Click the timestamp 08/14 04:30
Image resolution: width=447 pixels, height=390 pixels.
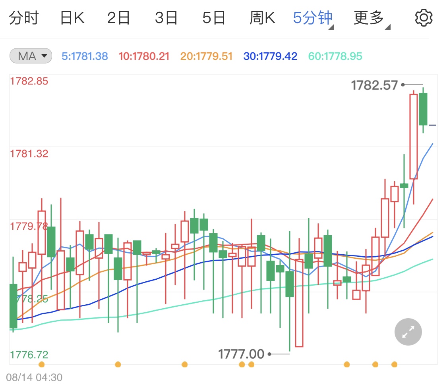(34, 377)
